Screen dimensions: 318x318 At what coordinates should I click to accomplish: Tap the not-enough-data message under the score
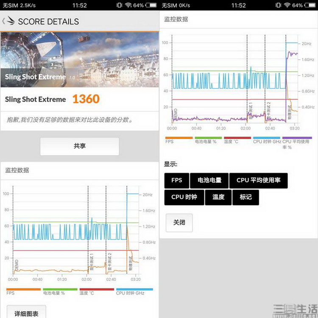[70, 120]
